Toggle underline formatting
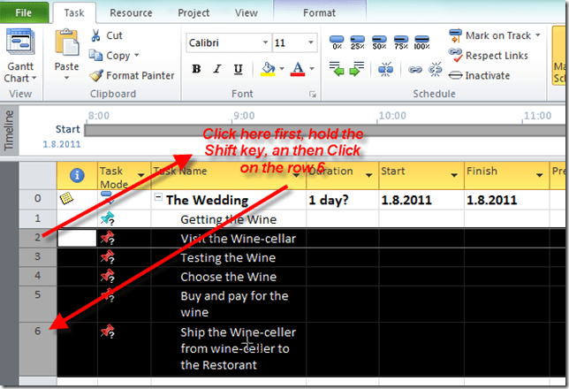Viewport: 569px width, 389px height. click(x=234, y=69)
